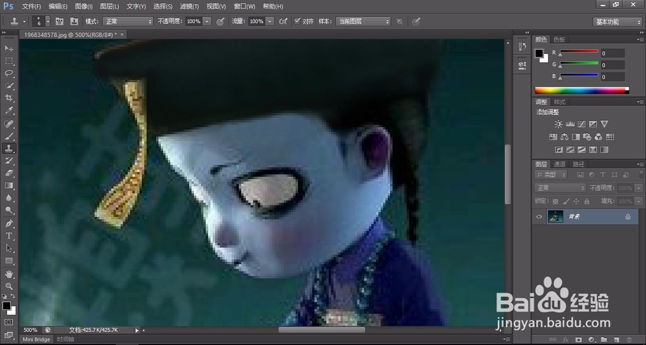Select the Dodge tool
This screenshot has width=646, height=345.
(x=8, y=210)
